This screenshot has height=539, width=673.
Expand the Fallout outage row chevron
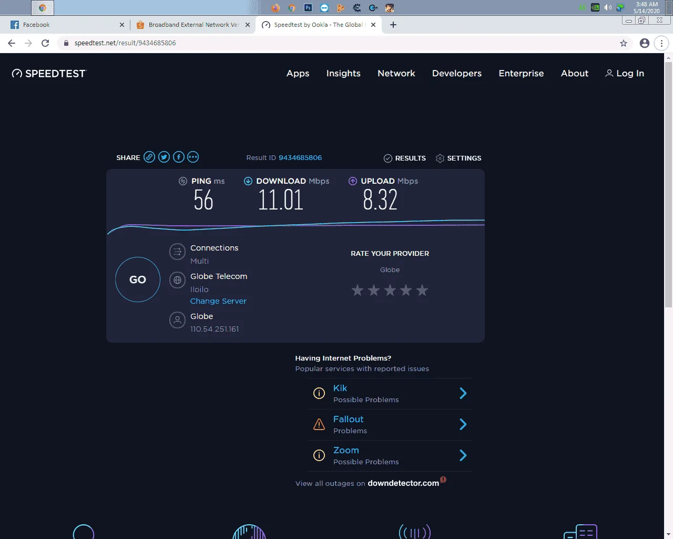[463, 424]
